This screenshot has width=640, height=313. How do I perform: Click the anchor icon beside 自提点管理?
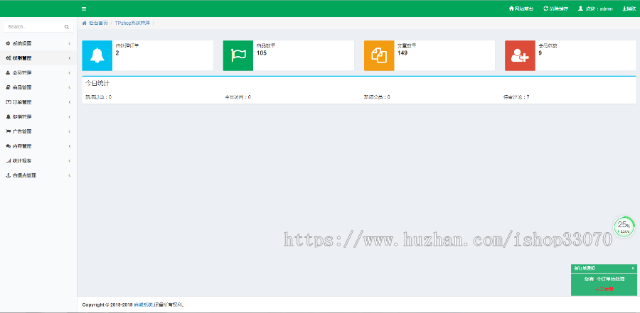(8, 175)
